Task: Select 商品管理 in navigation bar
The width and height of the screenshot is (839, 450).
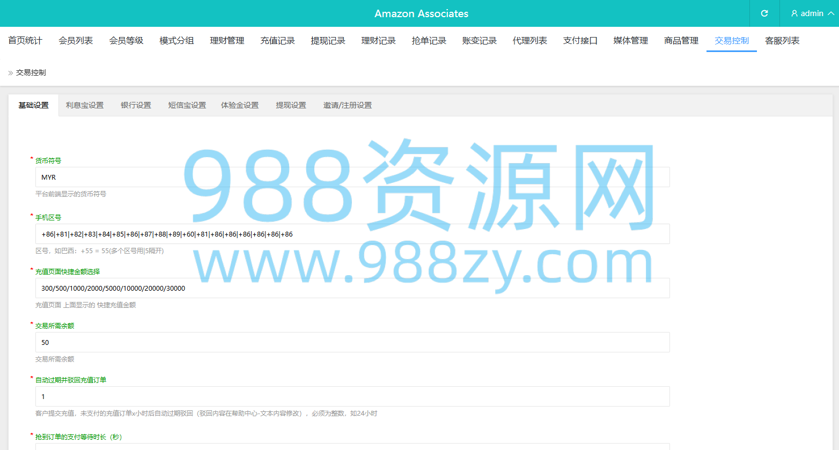Action: pos(681,41)
